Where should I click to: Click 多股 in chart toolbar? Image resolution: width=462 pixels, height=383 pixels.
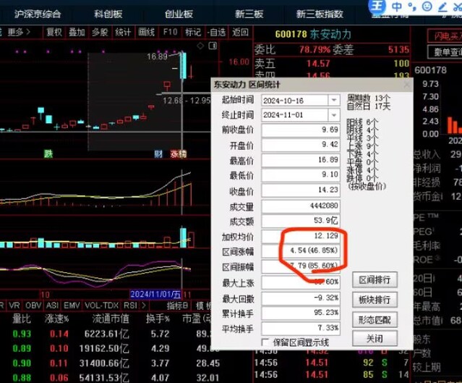click(x=100, y=32)
